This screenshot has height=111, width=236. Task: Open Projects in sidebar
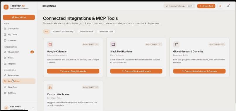click(x=19, y=64)
